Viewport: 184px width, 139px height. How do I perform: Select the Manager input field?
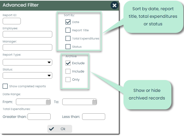click(x=27, y=47)
